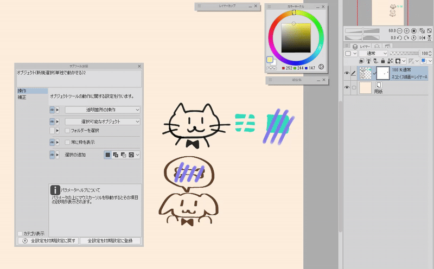Switch to the レイヤー tab
Viewport: 434px width, 269px height.
(361, 46)
